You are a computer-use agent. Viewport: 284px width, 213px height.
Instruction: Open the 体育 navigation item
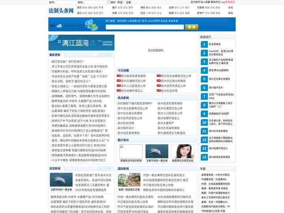click(x=114, y=13)
